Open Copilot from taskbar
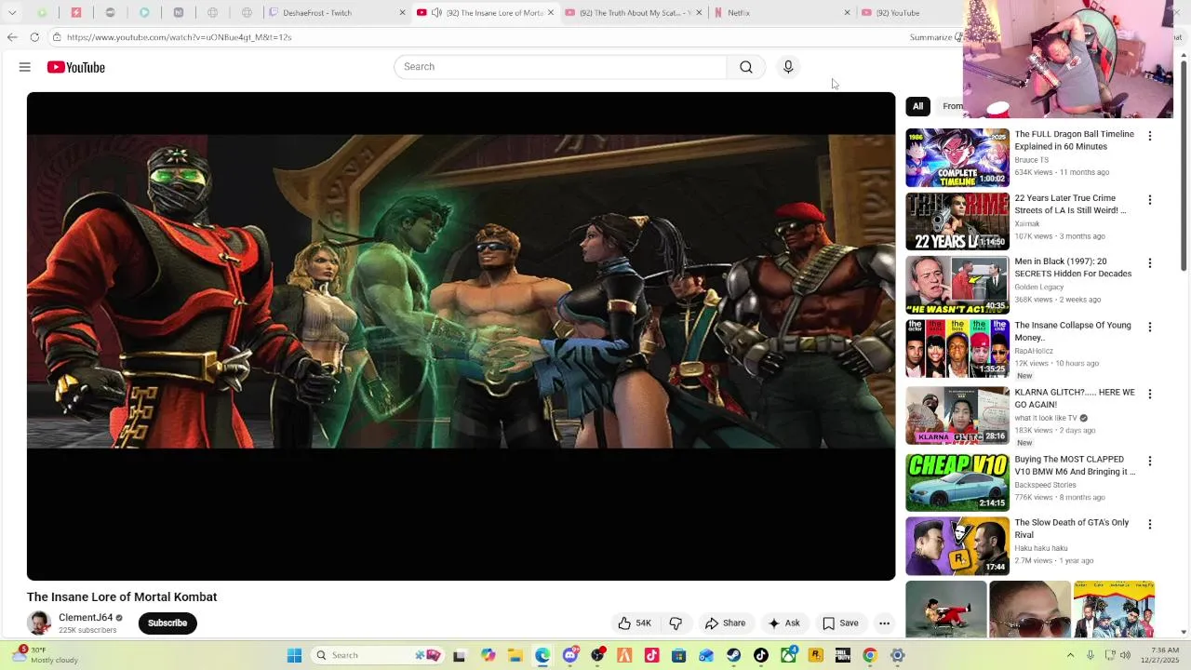This screenshot has height=670, width=1191. (x=488, y=655)
